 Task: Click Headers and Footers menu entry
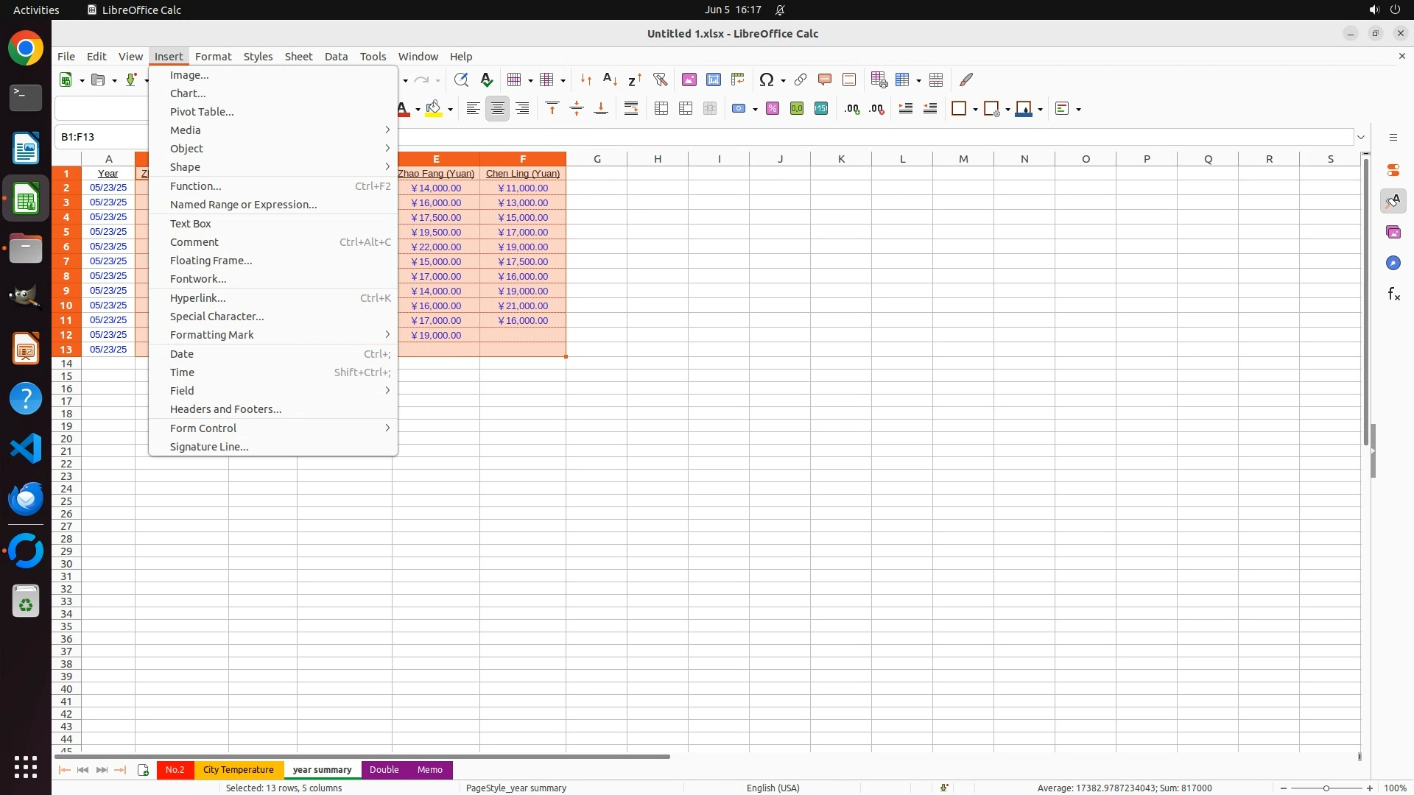225,409
